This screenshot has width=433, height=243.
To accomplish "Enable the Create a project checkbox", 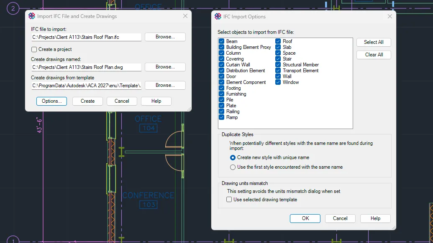I will (x=34, y=49).
